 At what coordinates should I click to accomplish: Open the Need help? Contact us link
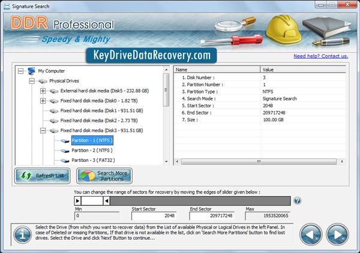(321, 56)
